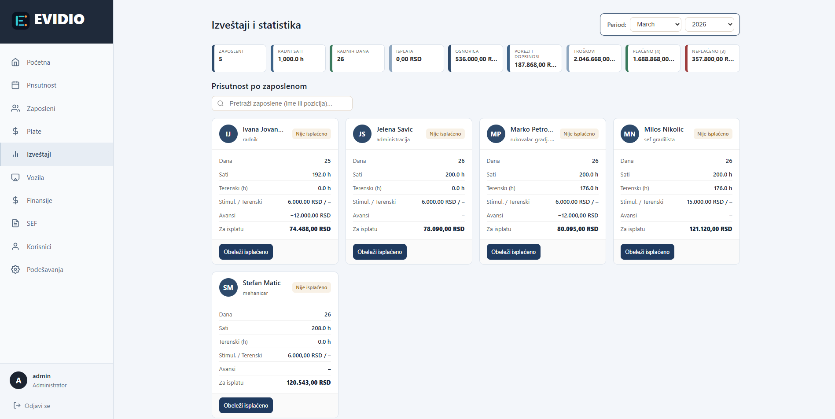
Task: Click the search magnifier icon
Action: (221, 103)
